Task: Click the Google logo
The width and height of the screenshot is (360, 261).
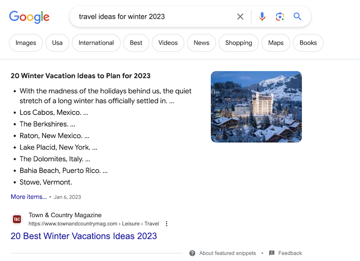Action: pyautogui.click(x=29, y=17)
